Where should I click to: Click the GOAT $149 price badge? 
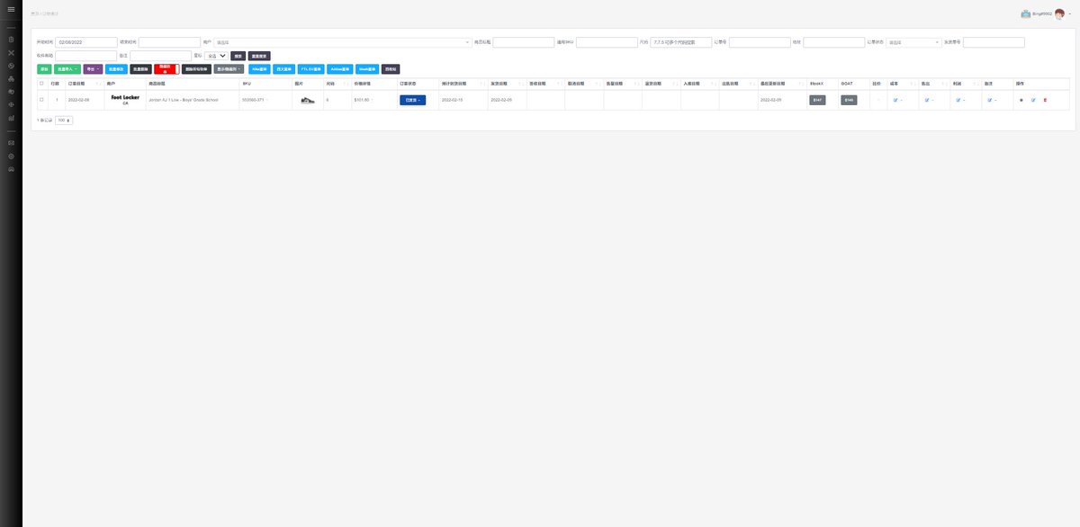(x=849, y=100)
